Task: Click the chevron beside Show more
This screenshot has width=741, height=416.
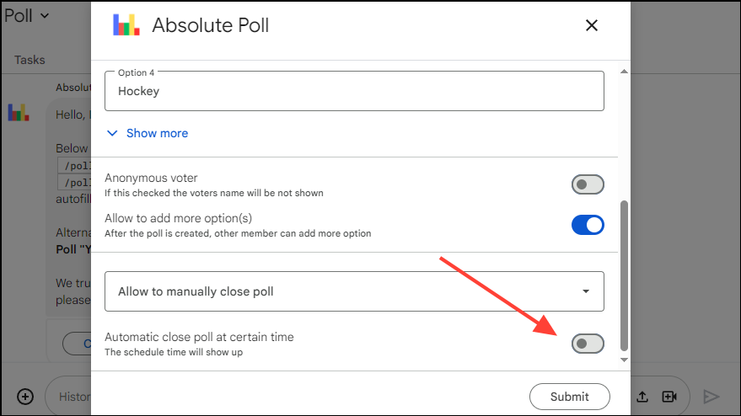Action: [x=113, y=133]
